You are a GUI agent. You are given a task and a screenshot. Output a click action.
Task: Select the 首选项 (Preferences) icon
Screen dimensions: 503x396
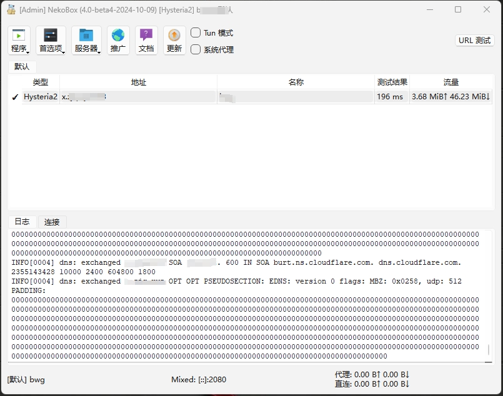click(50, 36)
